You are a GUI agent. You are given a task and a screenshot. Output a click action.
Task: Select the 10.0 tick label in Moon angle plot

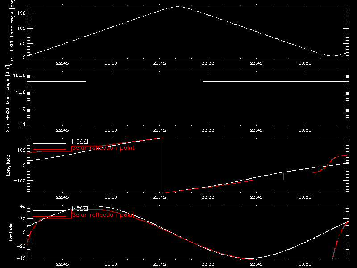click(21, 92)
